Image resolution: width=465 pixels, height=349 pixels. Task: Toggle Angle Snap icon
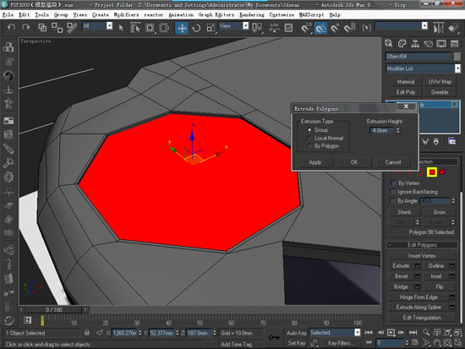coord(321,28)
